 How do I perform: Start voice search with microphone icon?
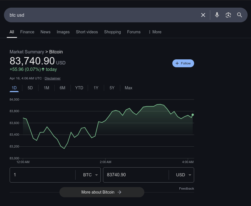coord(217,15)
